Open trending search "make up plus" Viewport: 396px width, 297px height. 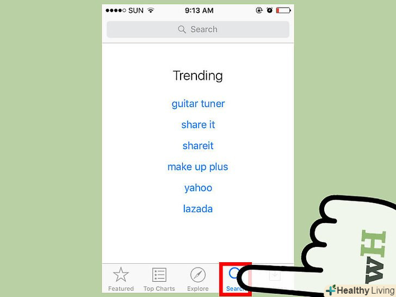coord(198,167)
